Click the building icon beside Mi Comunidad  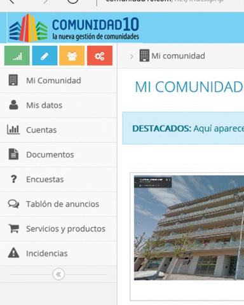pos(13,80)
